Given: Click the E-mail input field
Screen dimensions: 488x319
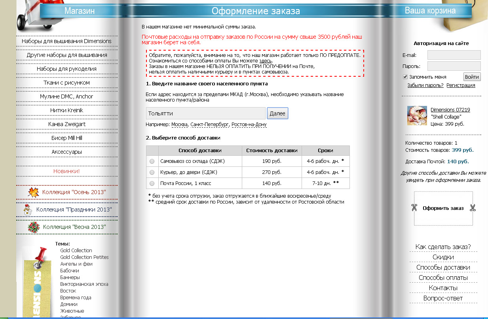Looking at the screenshot, I should click(x=454, y=55).
